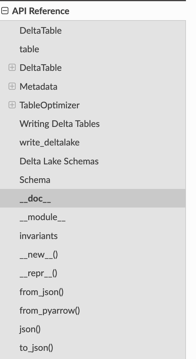The width and height of the screenshot is (196, 359).
Task: Click the plus icon next to DeltaTable
Action: pos(12,67)
